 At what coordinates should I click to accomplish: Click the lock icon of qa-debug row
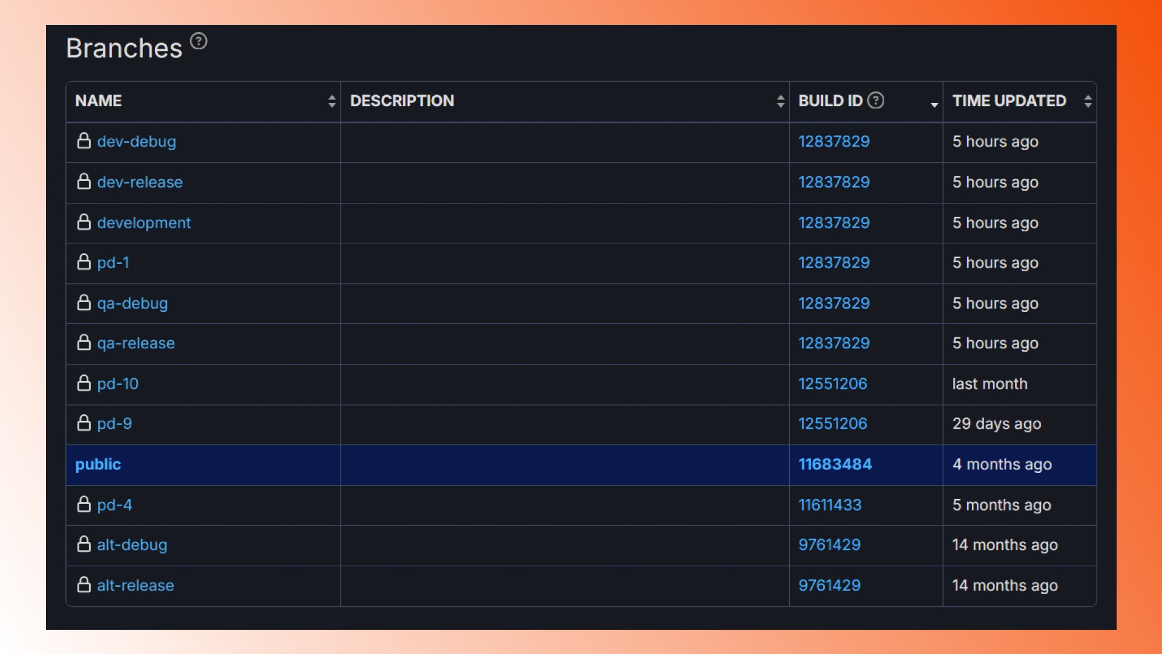point(84,303)
